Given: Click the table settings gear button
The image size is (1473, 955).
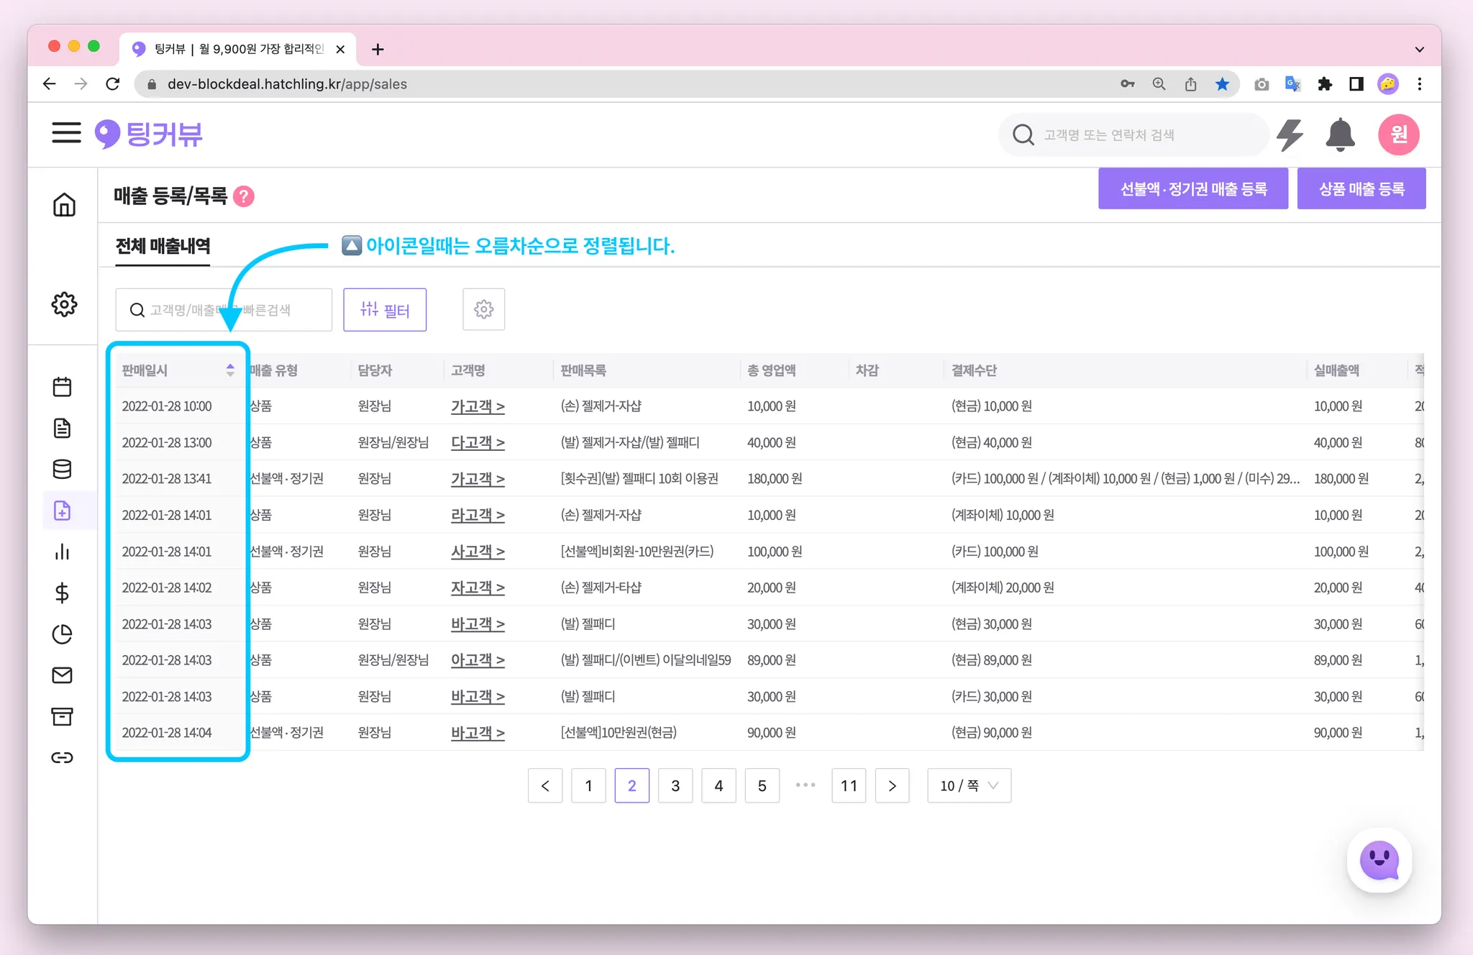Looking at the screenshot, I should pyautogui.click(x=483, y=309).
